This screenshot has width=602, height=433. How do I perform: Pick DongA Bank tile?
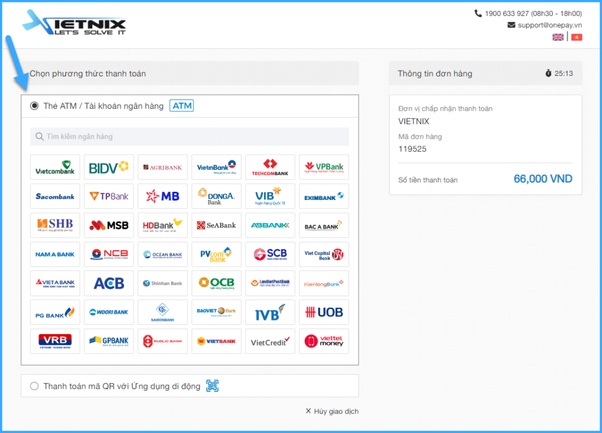click(x=216, y=196)
